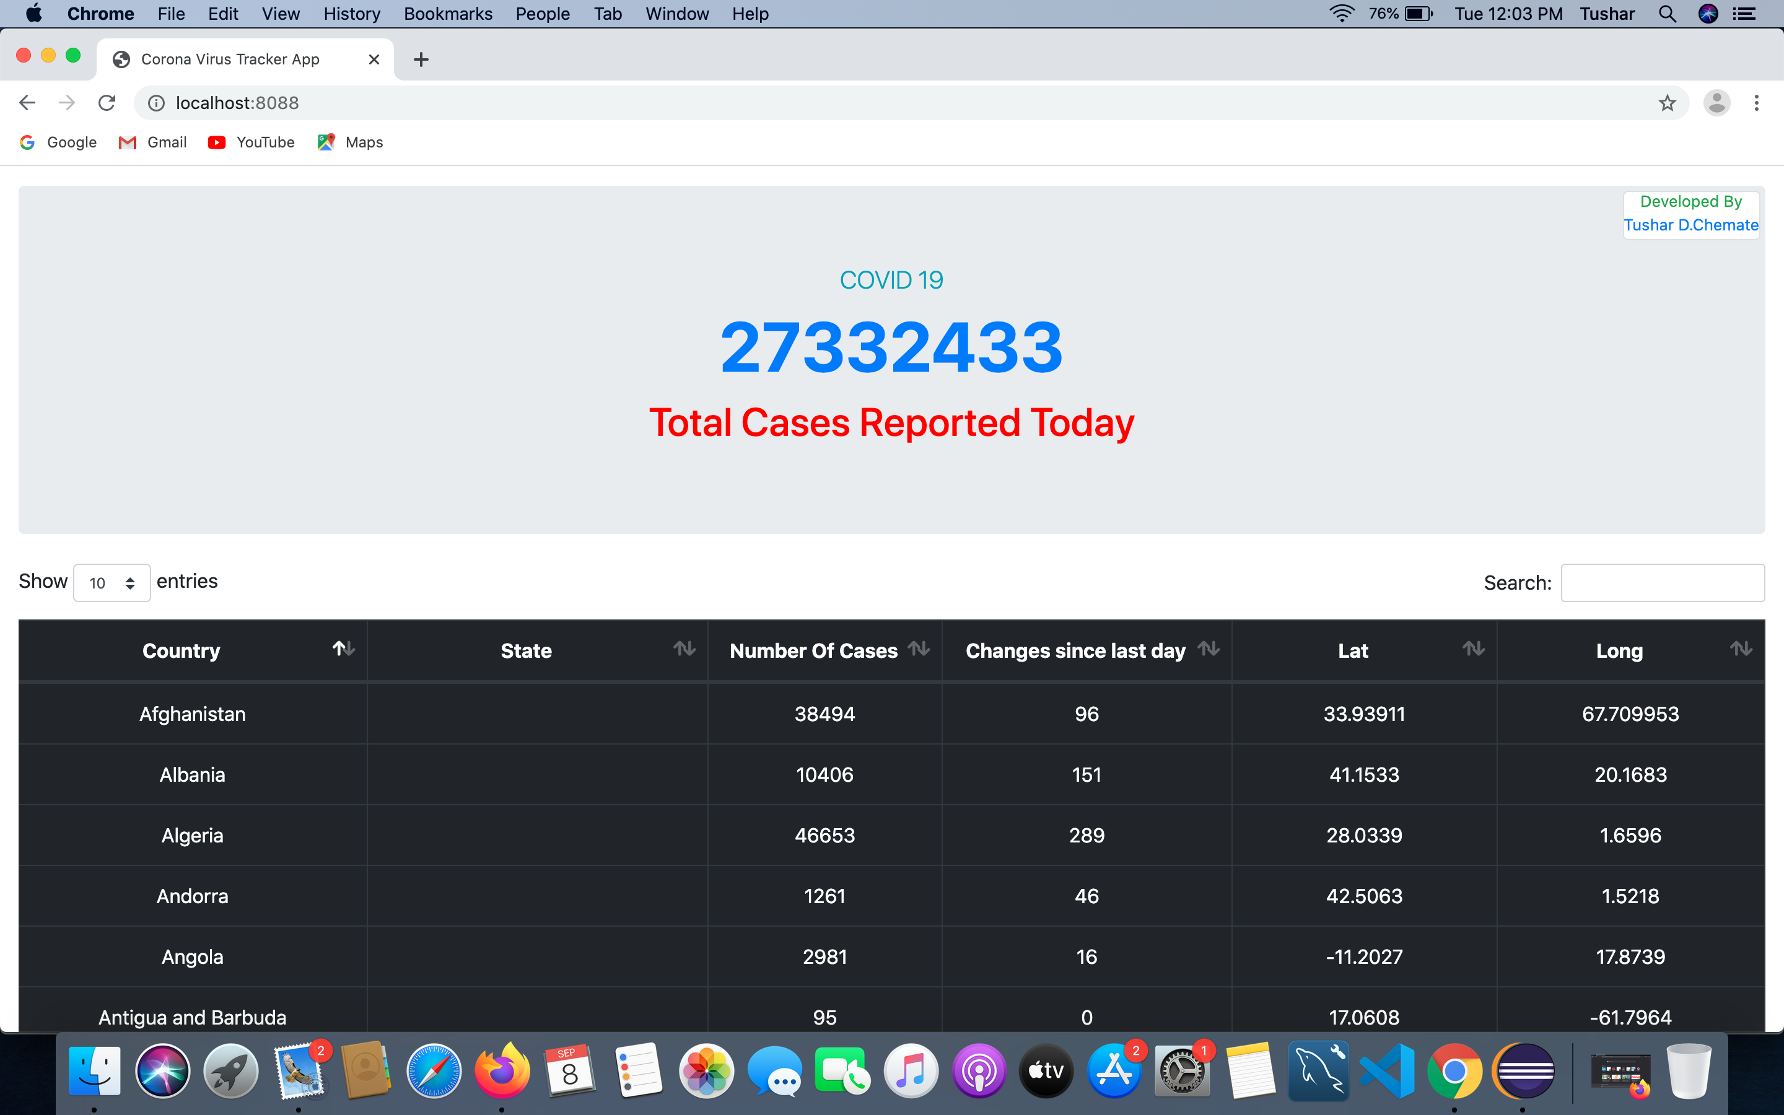Open the Show entries selector
1784x1115 pixels.
point(111,582)
